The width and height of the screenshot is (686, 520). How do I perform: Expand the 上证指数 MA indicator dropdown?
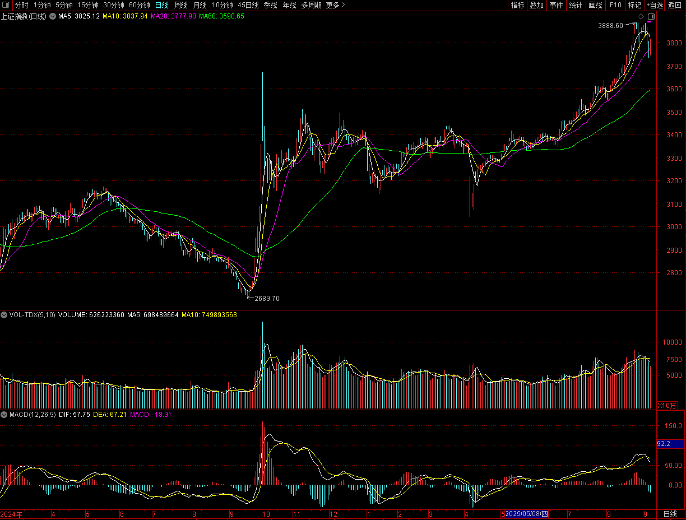[52, 16]
